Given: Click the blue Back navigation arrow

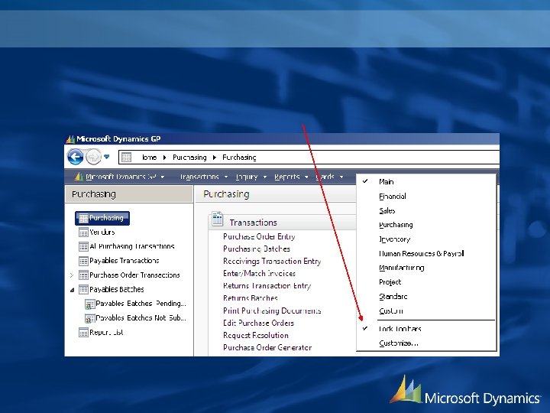Looking at the screenshot, I should [x=75, y=157].
